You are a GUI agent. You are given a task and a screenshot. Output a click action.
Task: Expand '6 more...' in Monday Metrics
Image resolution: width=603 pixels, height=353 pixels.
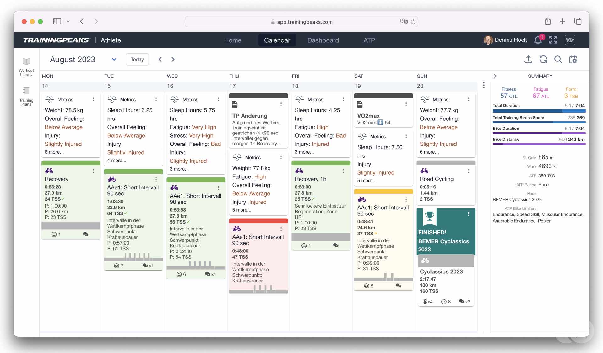coord(54,152)
